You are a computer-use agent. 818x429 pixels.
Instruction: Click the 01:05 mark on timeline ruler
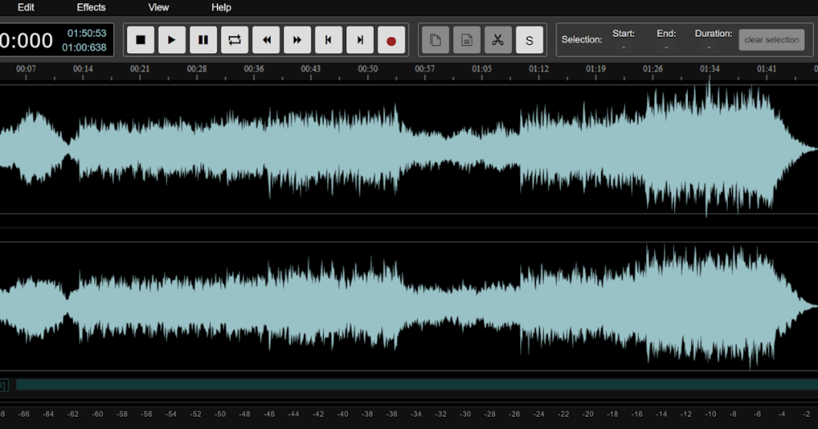(x=482, y=69)
